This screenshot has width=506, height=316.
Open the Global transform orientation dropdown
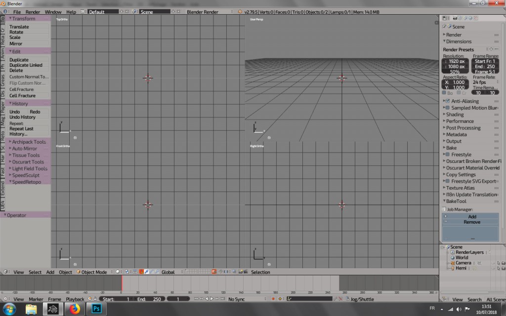168,272
